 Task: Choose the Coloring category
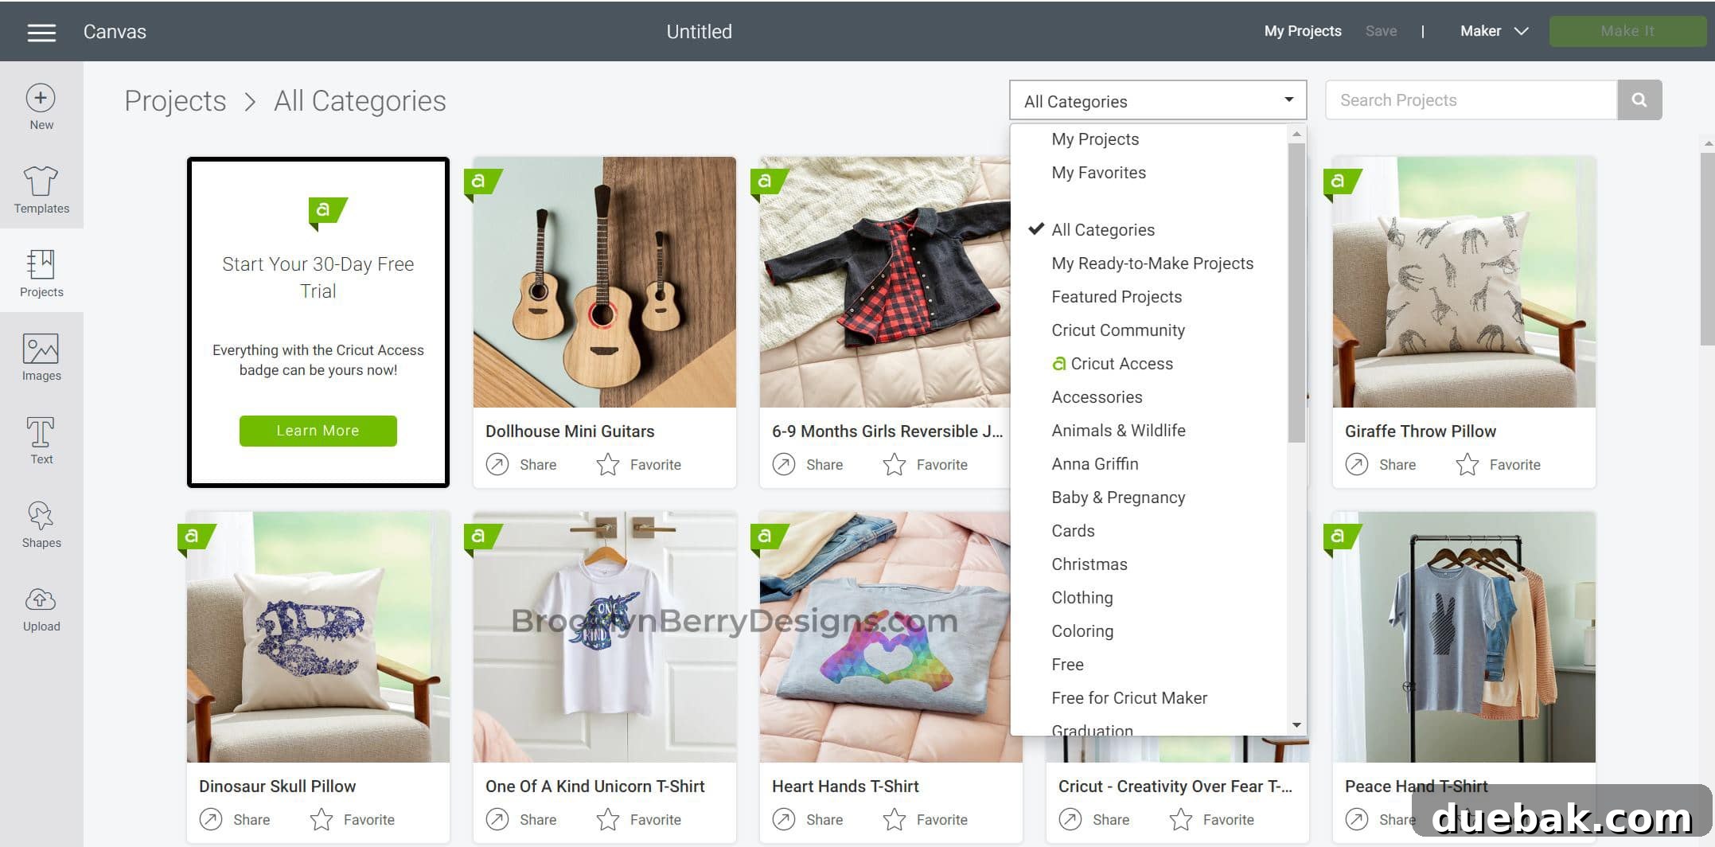[1082, 631]
